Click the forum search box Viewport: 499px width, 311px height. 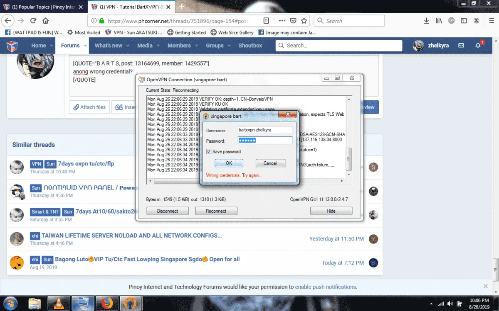[x=339, y=46]
